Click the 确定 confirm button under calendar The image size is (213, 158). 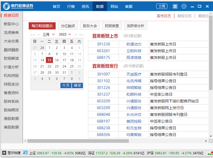click(x=77, y=85)
